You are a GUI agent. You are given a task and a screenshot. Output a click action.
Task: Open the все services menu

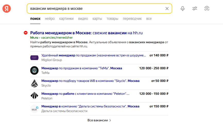(149, 19)
